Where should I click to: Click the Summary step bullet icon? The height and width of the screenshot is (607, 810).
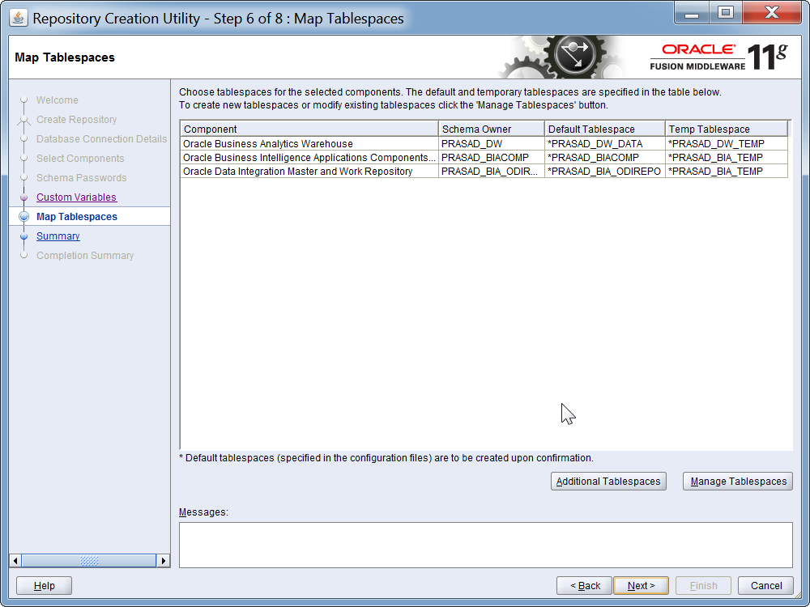pos(23,236)
